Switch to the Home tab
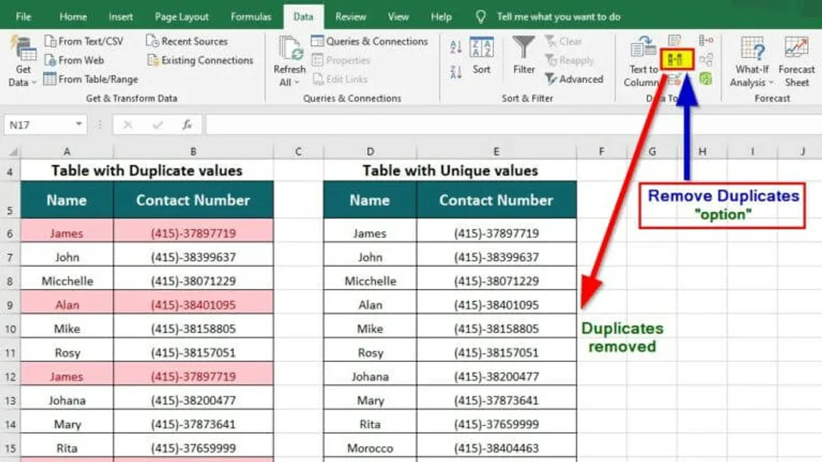The height and width of the screenshot is (462, 822). (73, 16)
